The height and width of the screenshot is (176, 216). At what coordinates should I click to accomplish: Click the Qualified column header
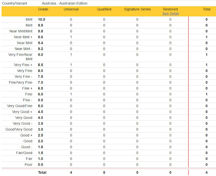[x=104, y=9]
